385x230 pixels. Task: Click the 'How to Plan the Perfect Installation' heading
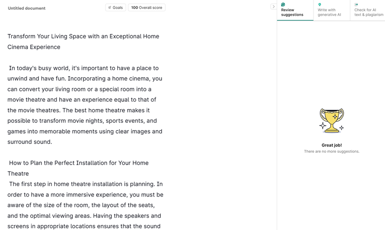point(79,163)
